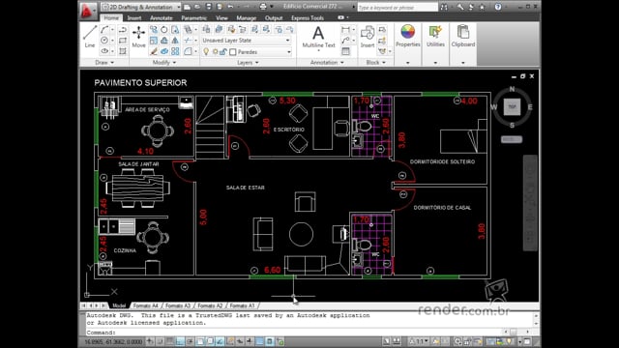Open the Unsaved Layer State dropdown
The image size is (619, 348).
pos(247,41)
